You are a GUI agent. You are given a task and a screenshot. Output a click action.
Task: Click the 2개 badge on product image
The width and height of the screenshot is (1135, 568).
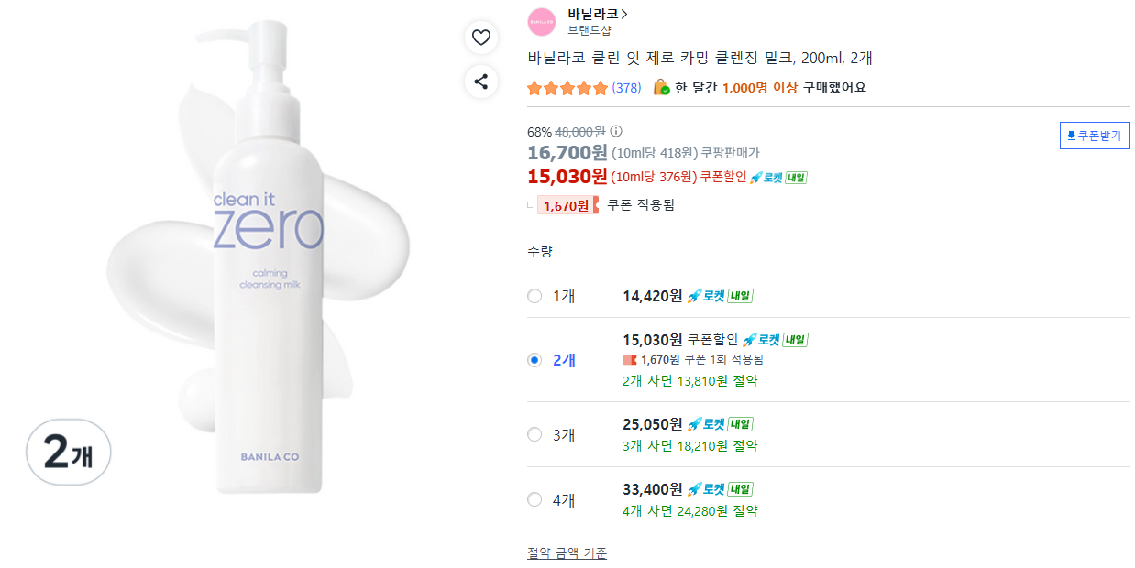pos(69,453)
